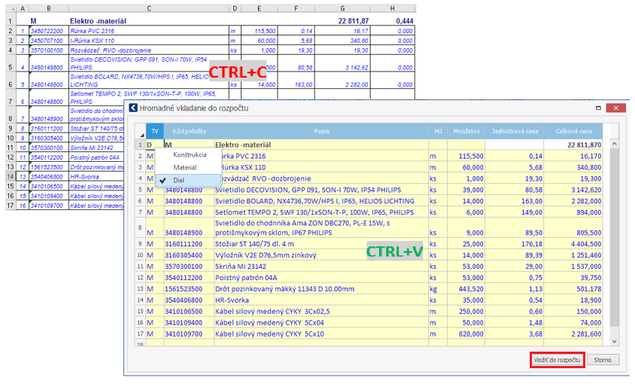Click the TV column header
The image size is (635, 384).
[154, 130]
